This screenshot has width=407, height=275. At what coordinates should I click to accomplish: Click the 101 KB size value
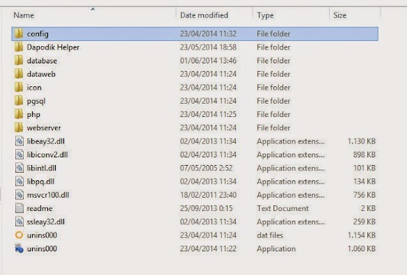pyautogui.click(x=365, y=168)
